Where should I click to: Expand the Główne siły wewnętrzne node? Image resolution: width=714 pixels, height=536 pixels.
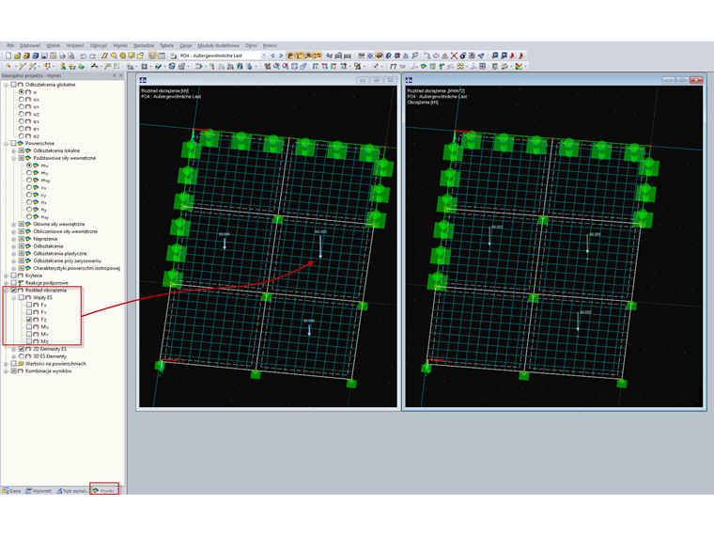pyautogui.click(x=14, y=224)
